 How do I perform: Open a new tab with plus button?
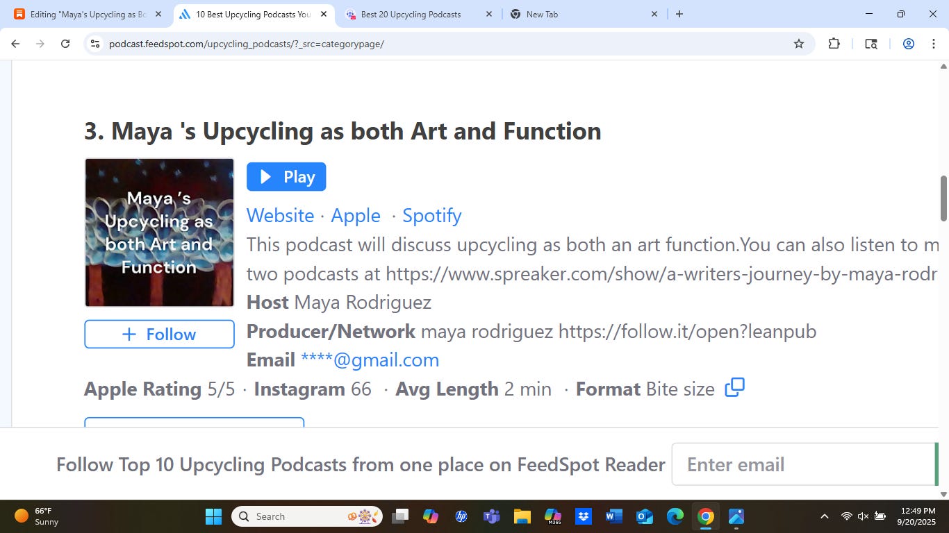point(679,14)
